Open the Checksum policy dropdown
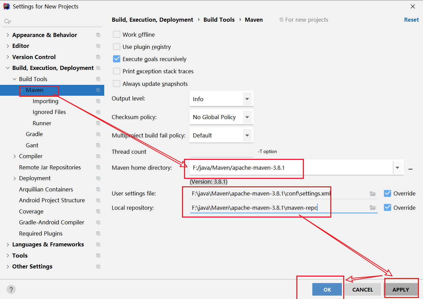Screen dimensions: 423x299 pos(247,117)
